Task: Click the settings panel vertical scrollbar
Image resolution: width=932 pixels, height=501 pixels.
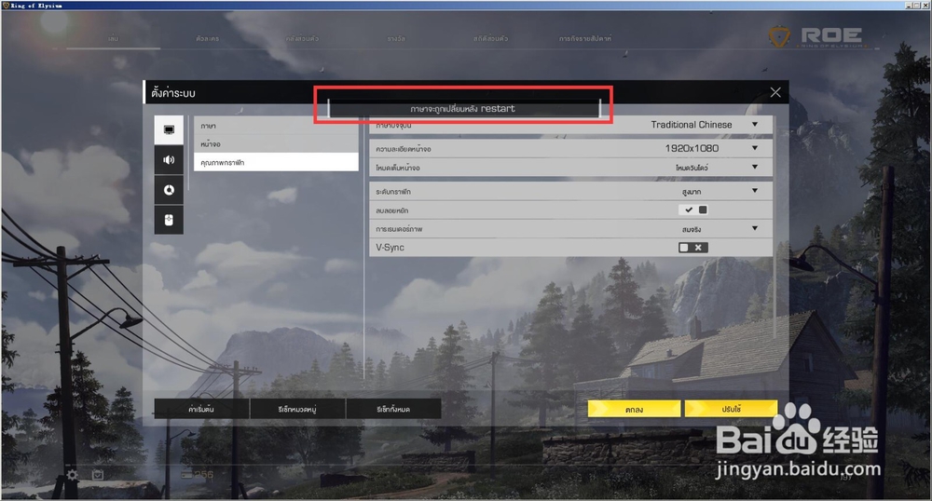Action: coord(775,227)
